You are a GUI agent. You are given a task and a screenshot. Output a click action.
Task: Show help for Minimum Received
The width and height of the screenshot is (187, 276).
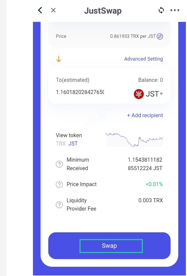(59, 164)
